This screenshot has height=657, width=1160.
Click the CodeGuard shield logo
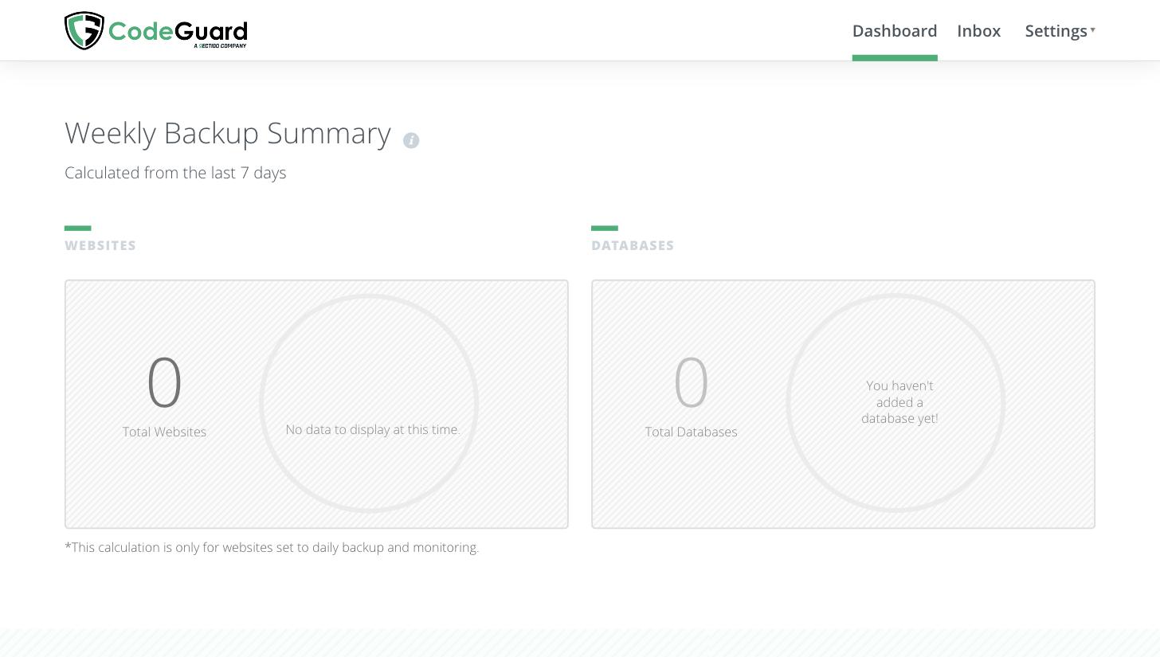[84, 31]
